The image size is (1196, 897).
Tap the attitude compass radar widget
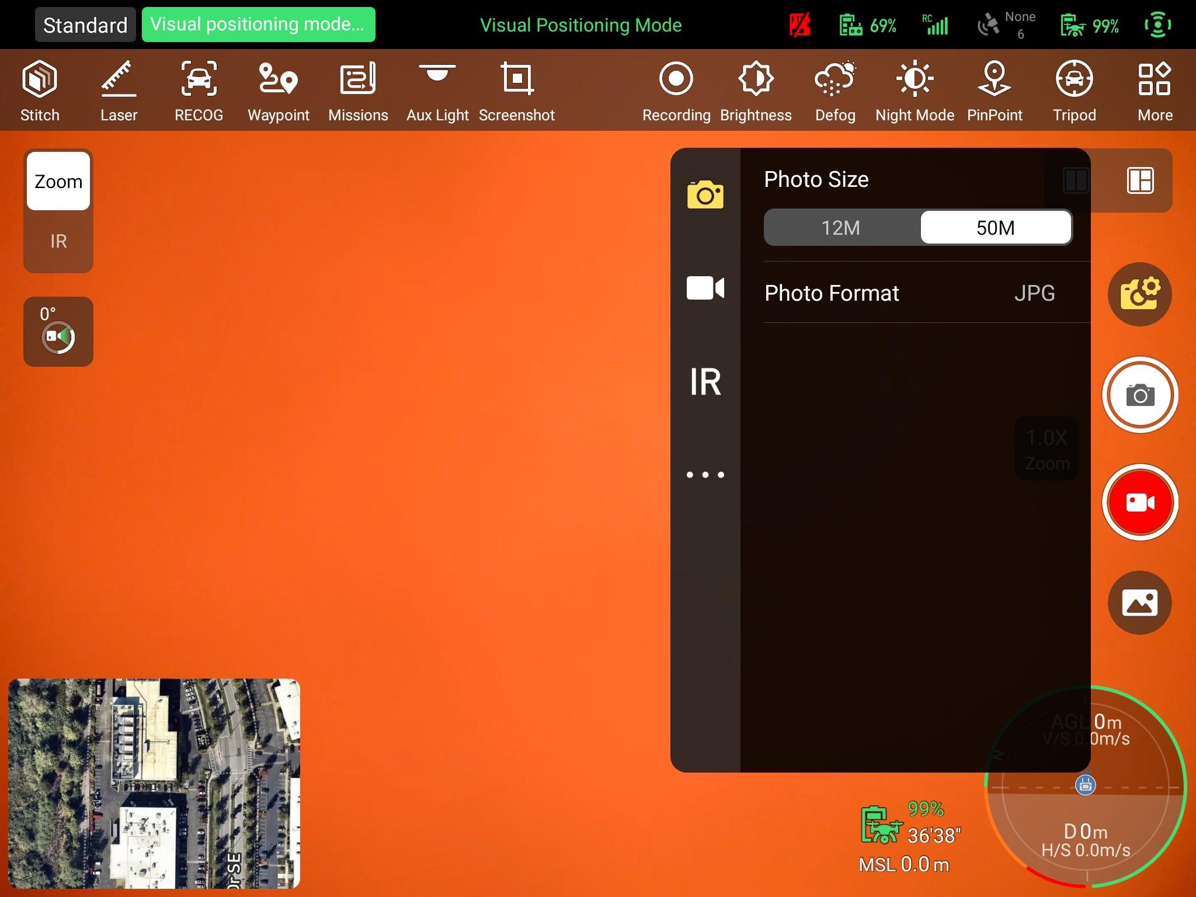coord(1085,787)
